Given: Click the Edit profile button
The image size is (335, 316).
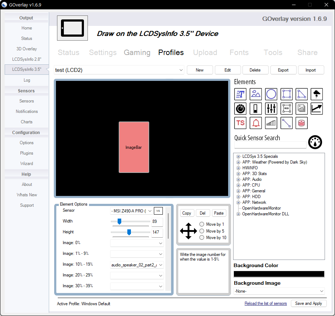Looking at the screenshot, I should point(228,70).
